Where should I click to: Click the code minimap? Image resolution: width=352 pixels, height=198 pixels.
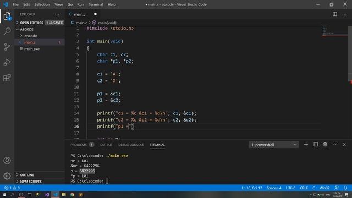coord(334,31)
